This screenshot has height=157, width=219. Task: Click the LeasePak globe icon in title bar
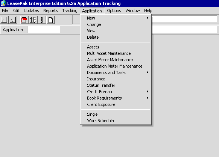pyautogui.click(x=3, y=3)
